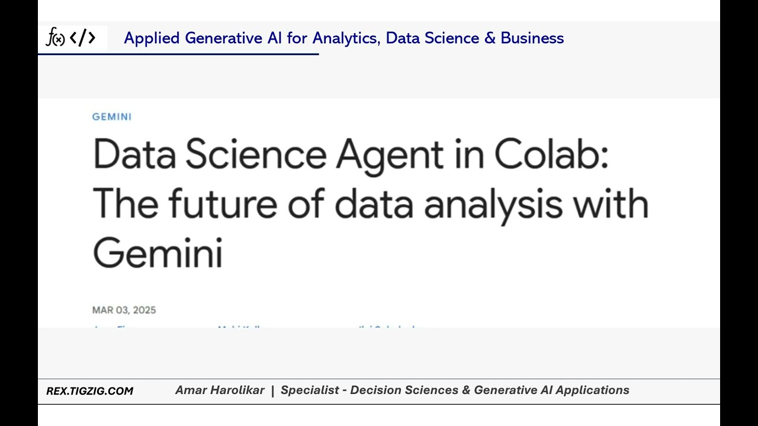Click the </> code brackets icon
The height and width of the screenshot is (426, 758).
(82, 38)
